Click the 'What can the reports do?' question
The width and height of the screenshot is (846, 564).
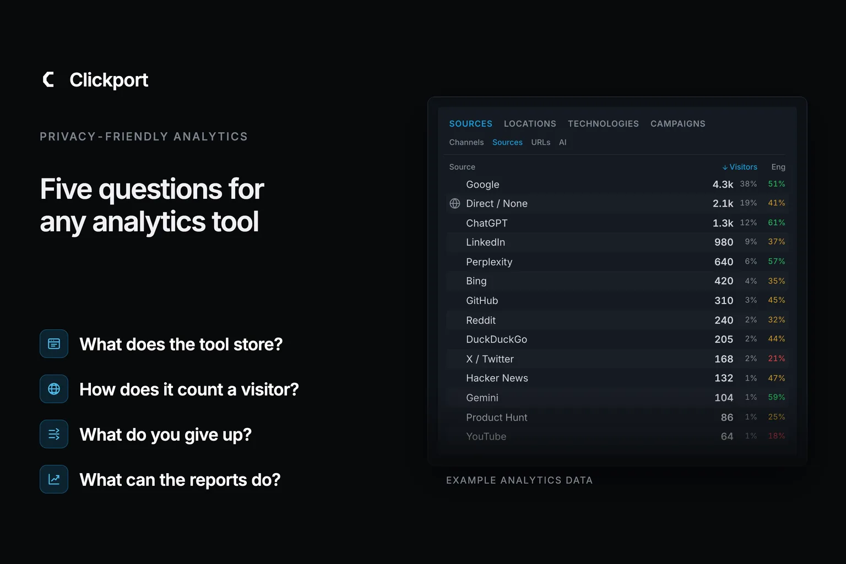[180, 480]
